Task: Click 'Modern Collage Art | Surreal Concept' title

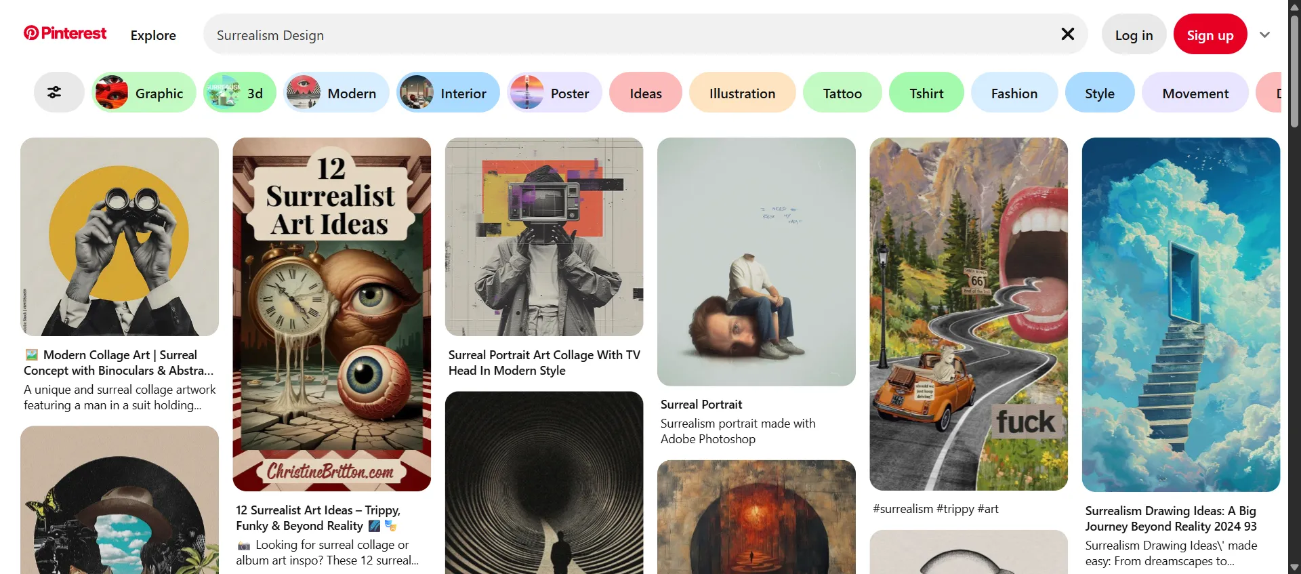Action: click(x=119, y=363)
